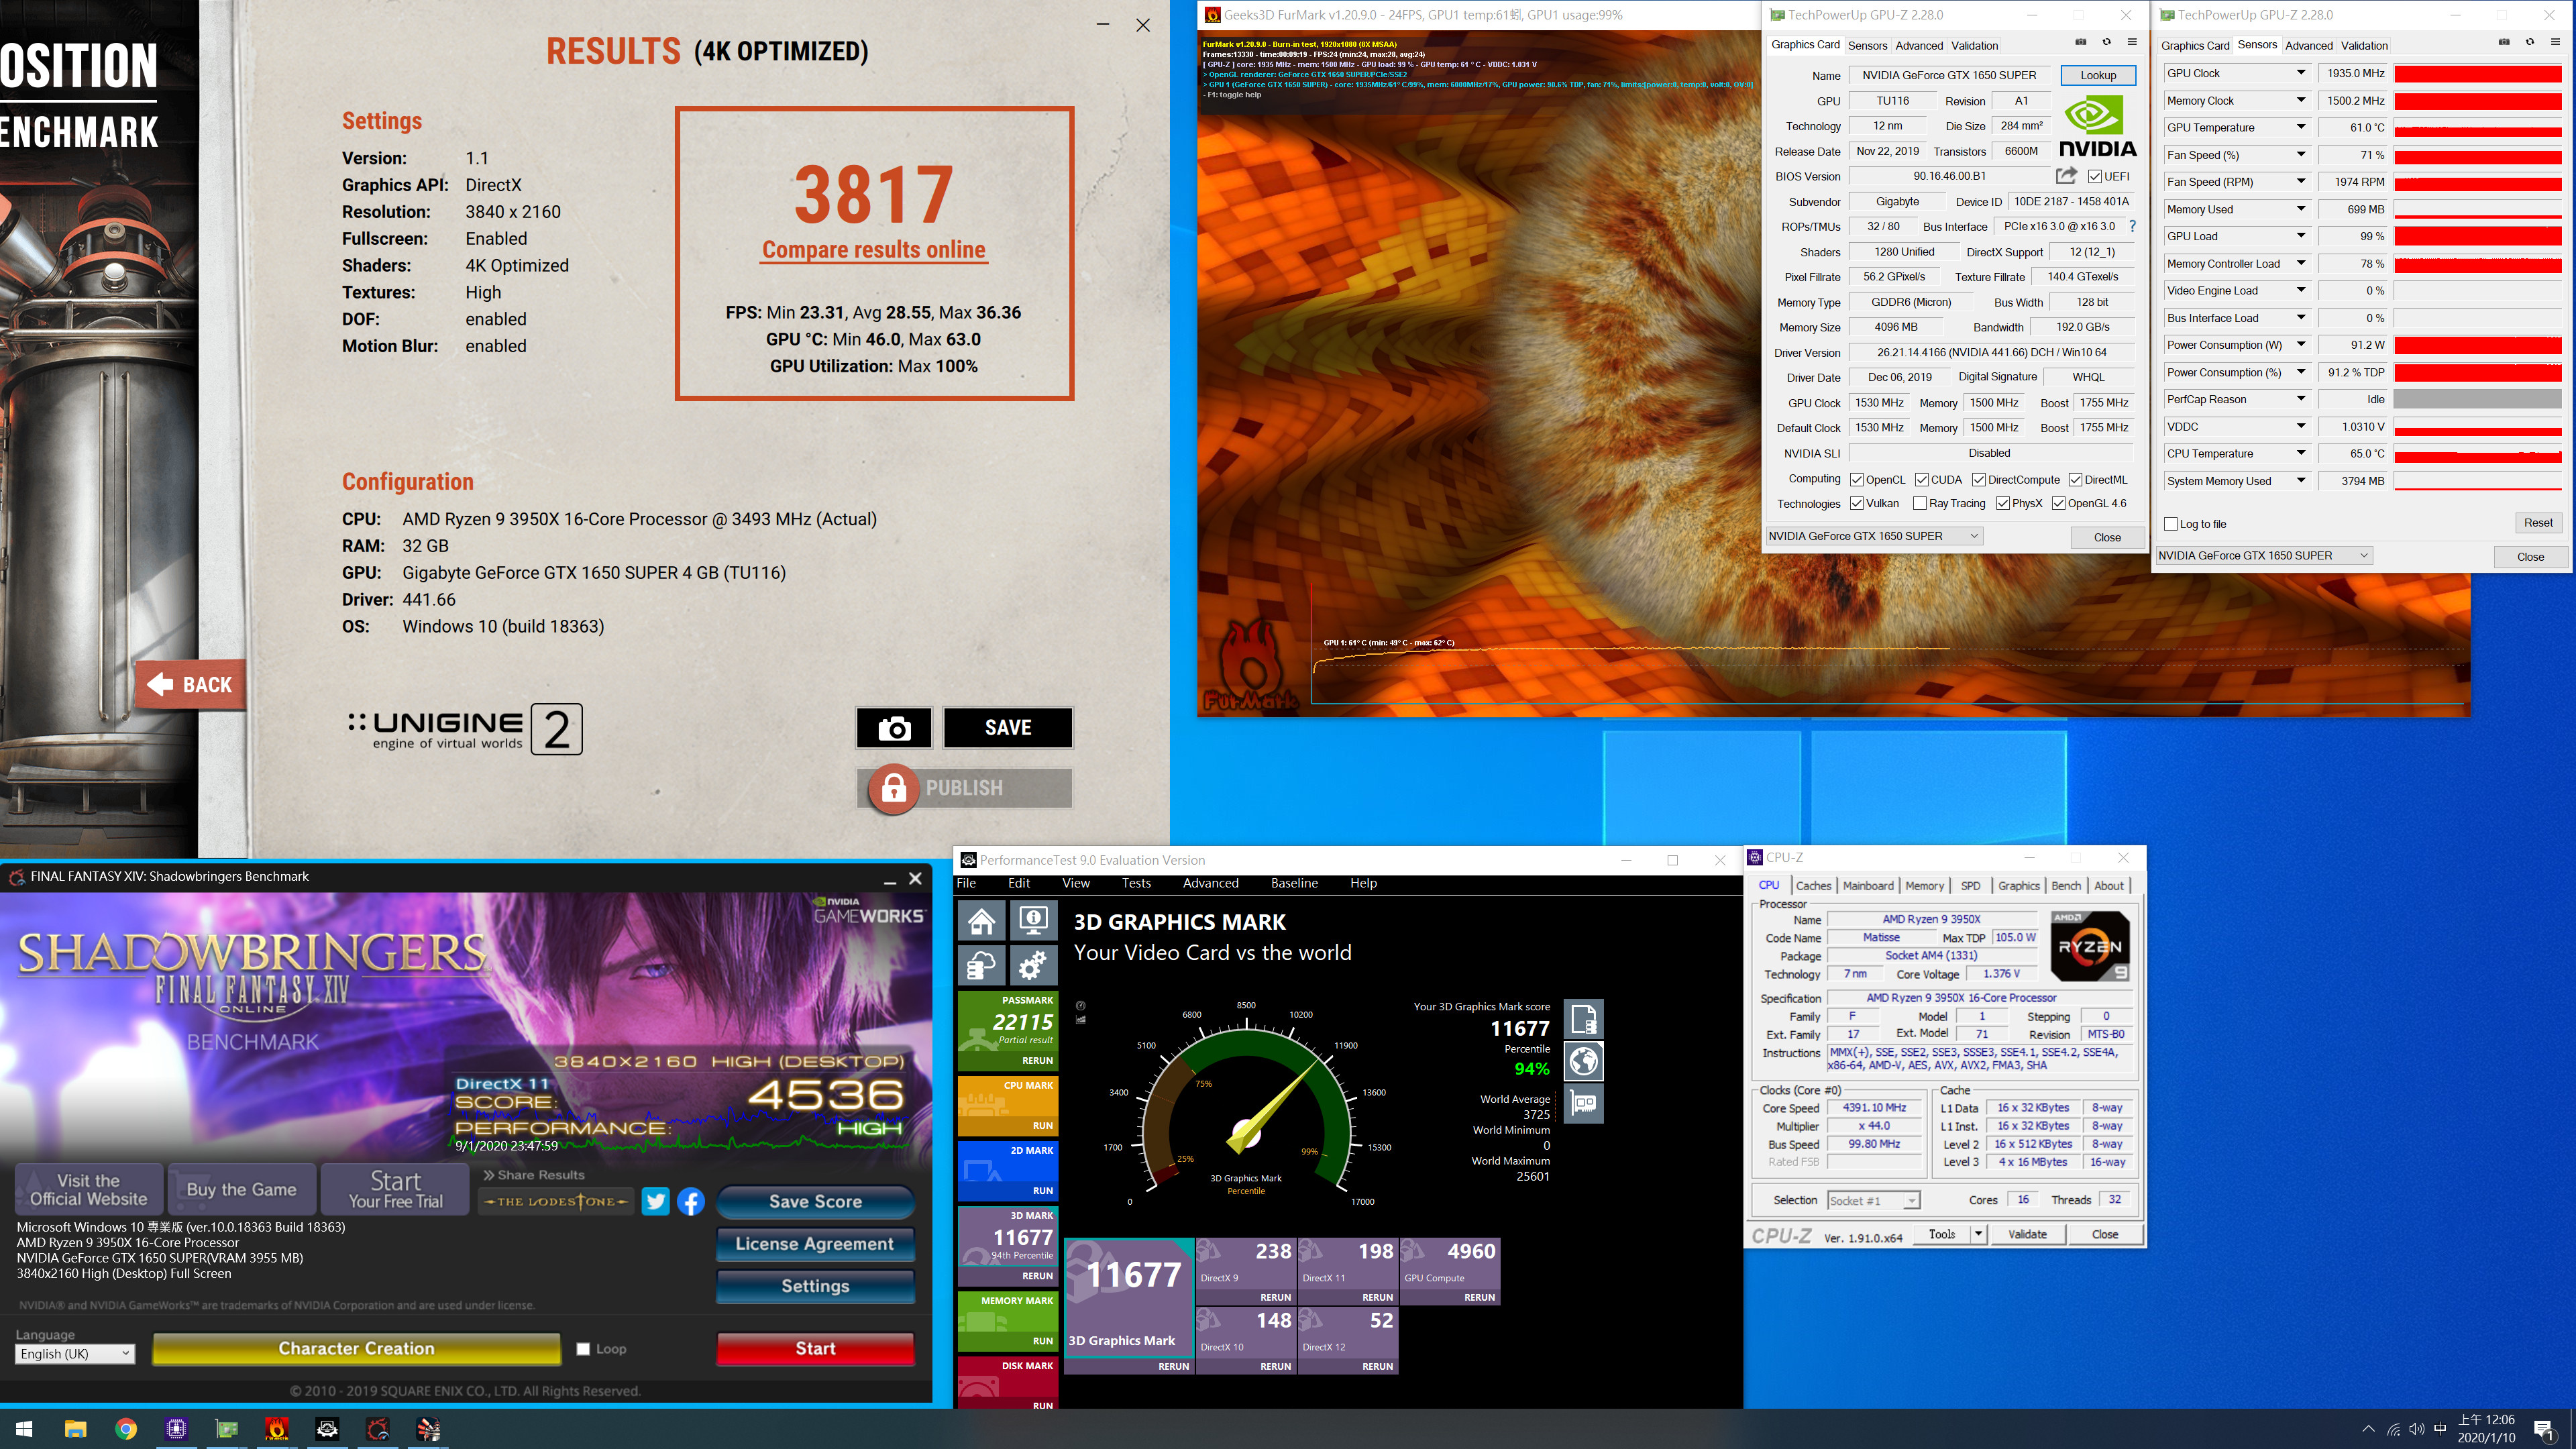Click the video card icon under the globe
Viewport: 2576px width, 1449px height.
coord(1583,1103)
